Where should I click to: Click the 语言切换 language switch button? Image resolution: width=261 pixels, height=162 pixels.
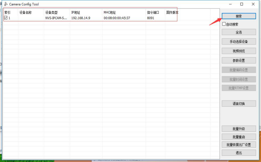[x=239, y=103]
